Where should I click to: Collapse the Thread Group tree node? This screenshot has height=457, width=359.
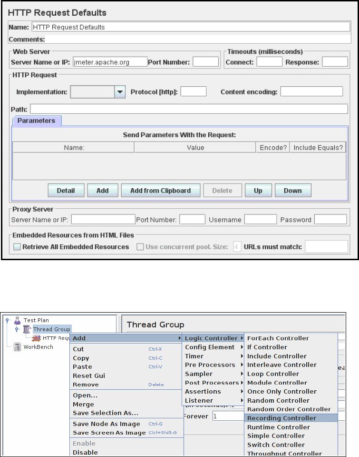17,329
